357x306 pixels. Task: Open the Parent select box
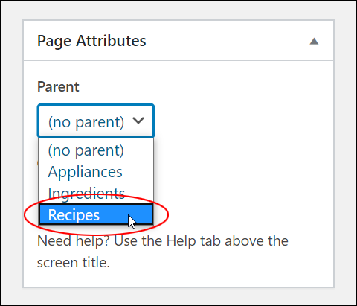[96, 121]
